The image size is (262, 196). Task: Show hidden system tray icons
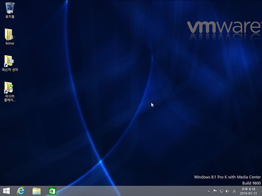[x=209, y=191]
